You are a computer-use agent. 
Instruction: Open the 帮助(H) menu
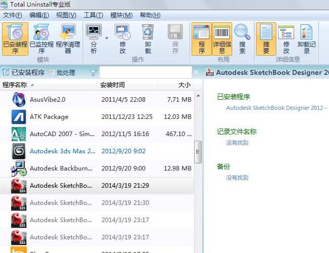pyautogui.click(x=150, y=15)
